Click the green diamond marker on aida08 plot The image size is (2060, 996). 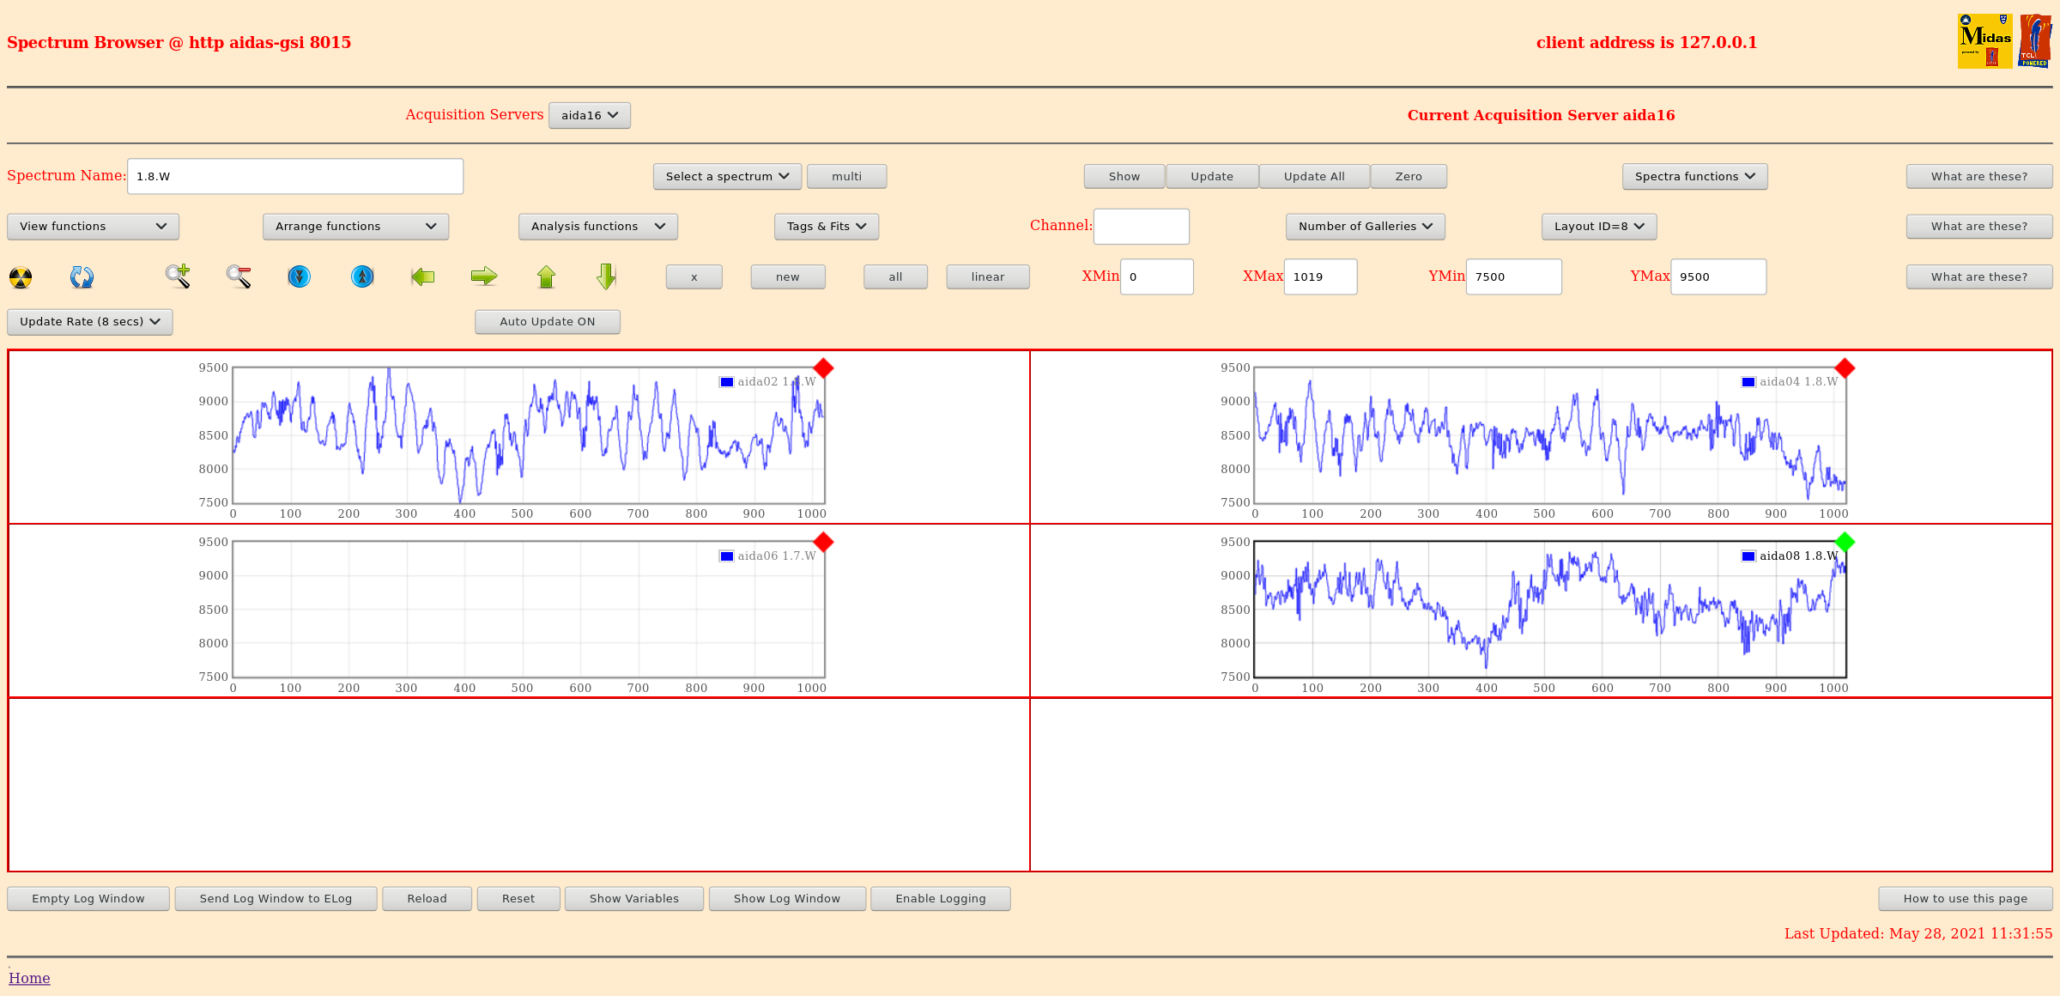(1845, 542)
